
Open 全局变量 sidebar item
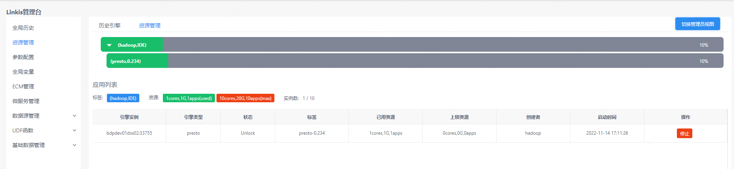(x=23, y=72)
